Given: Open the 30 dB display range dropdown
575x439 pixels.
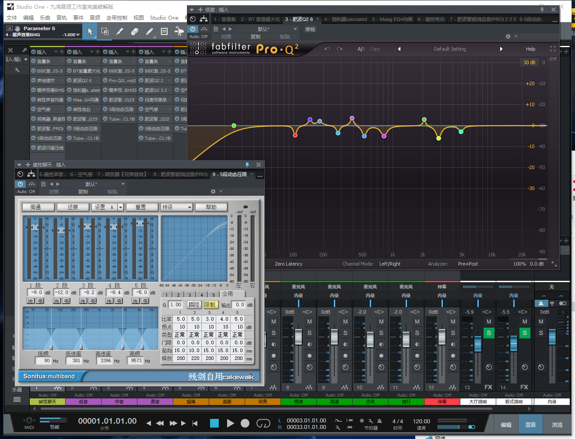Looking at the screenshot, I should click(529, 62).
